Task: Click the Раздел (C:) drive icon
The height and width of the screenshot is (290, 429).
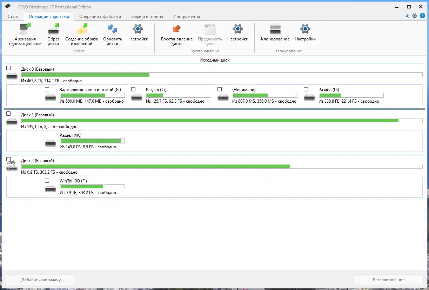Action: tap(137, 97)
